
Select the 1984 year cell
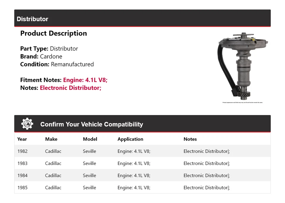pyautogui.click(x=22, y=176)
